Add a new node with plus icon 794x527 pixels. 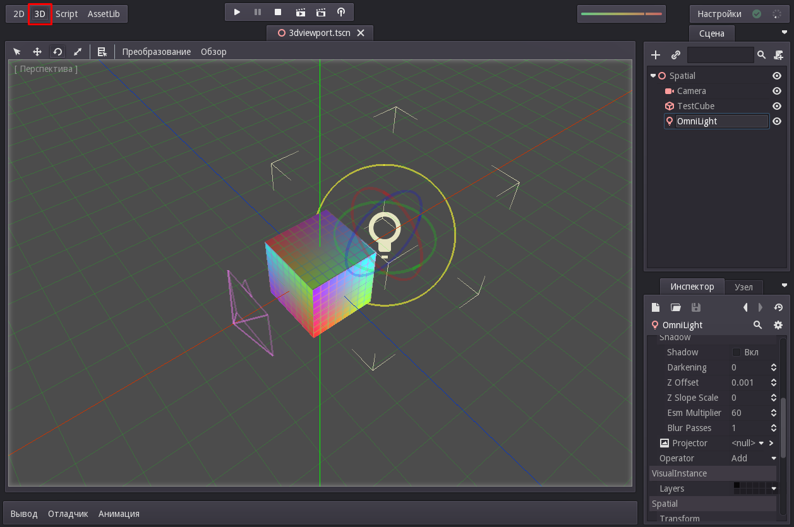click(x=656, y=55)
